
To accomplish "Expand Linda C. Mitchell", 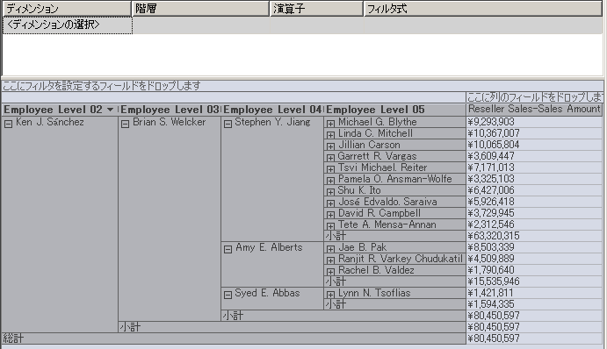I will point(330,135).
